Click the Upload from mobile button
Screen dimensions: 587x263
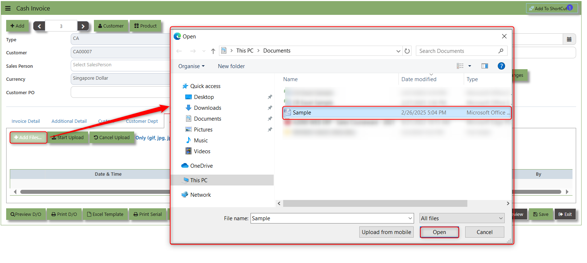tap(386, 232)
